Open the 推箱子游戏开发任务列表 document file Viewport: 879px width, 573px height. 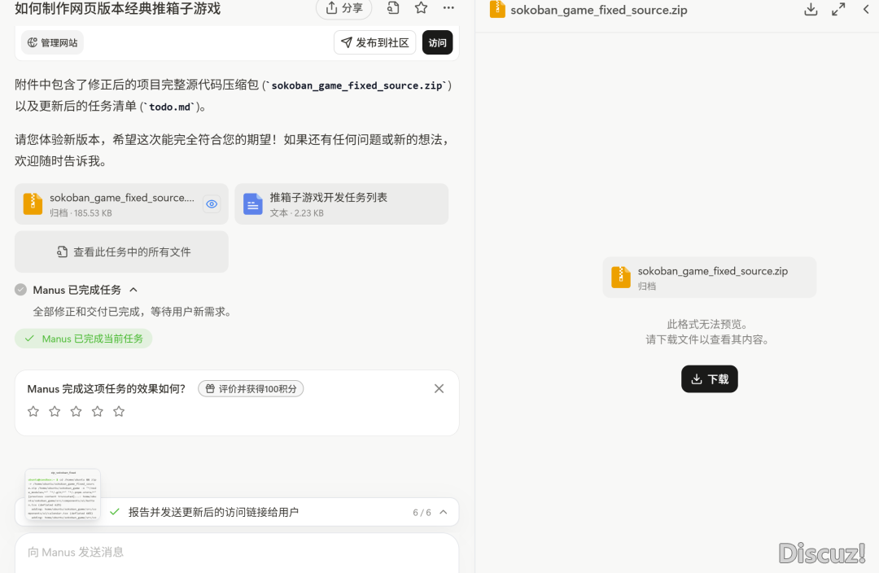(341, 203)
